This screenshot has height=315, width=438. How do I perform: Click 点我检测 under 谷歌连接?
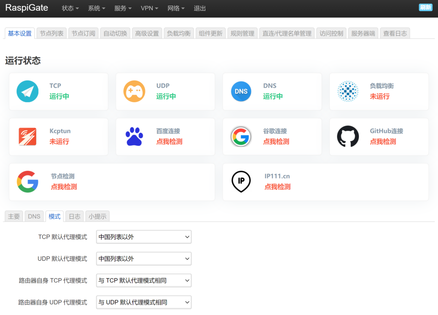click(276, 142)
